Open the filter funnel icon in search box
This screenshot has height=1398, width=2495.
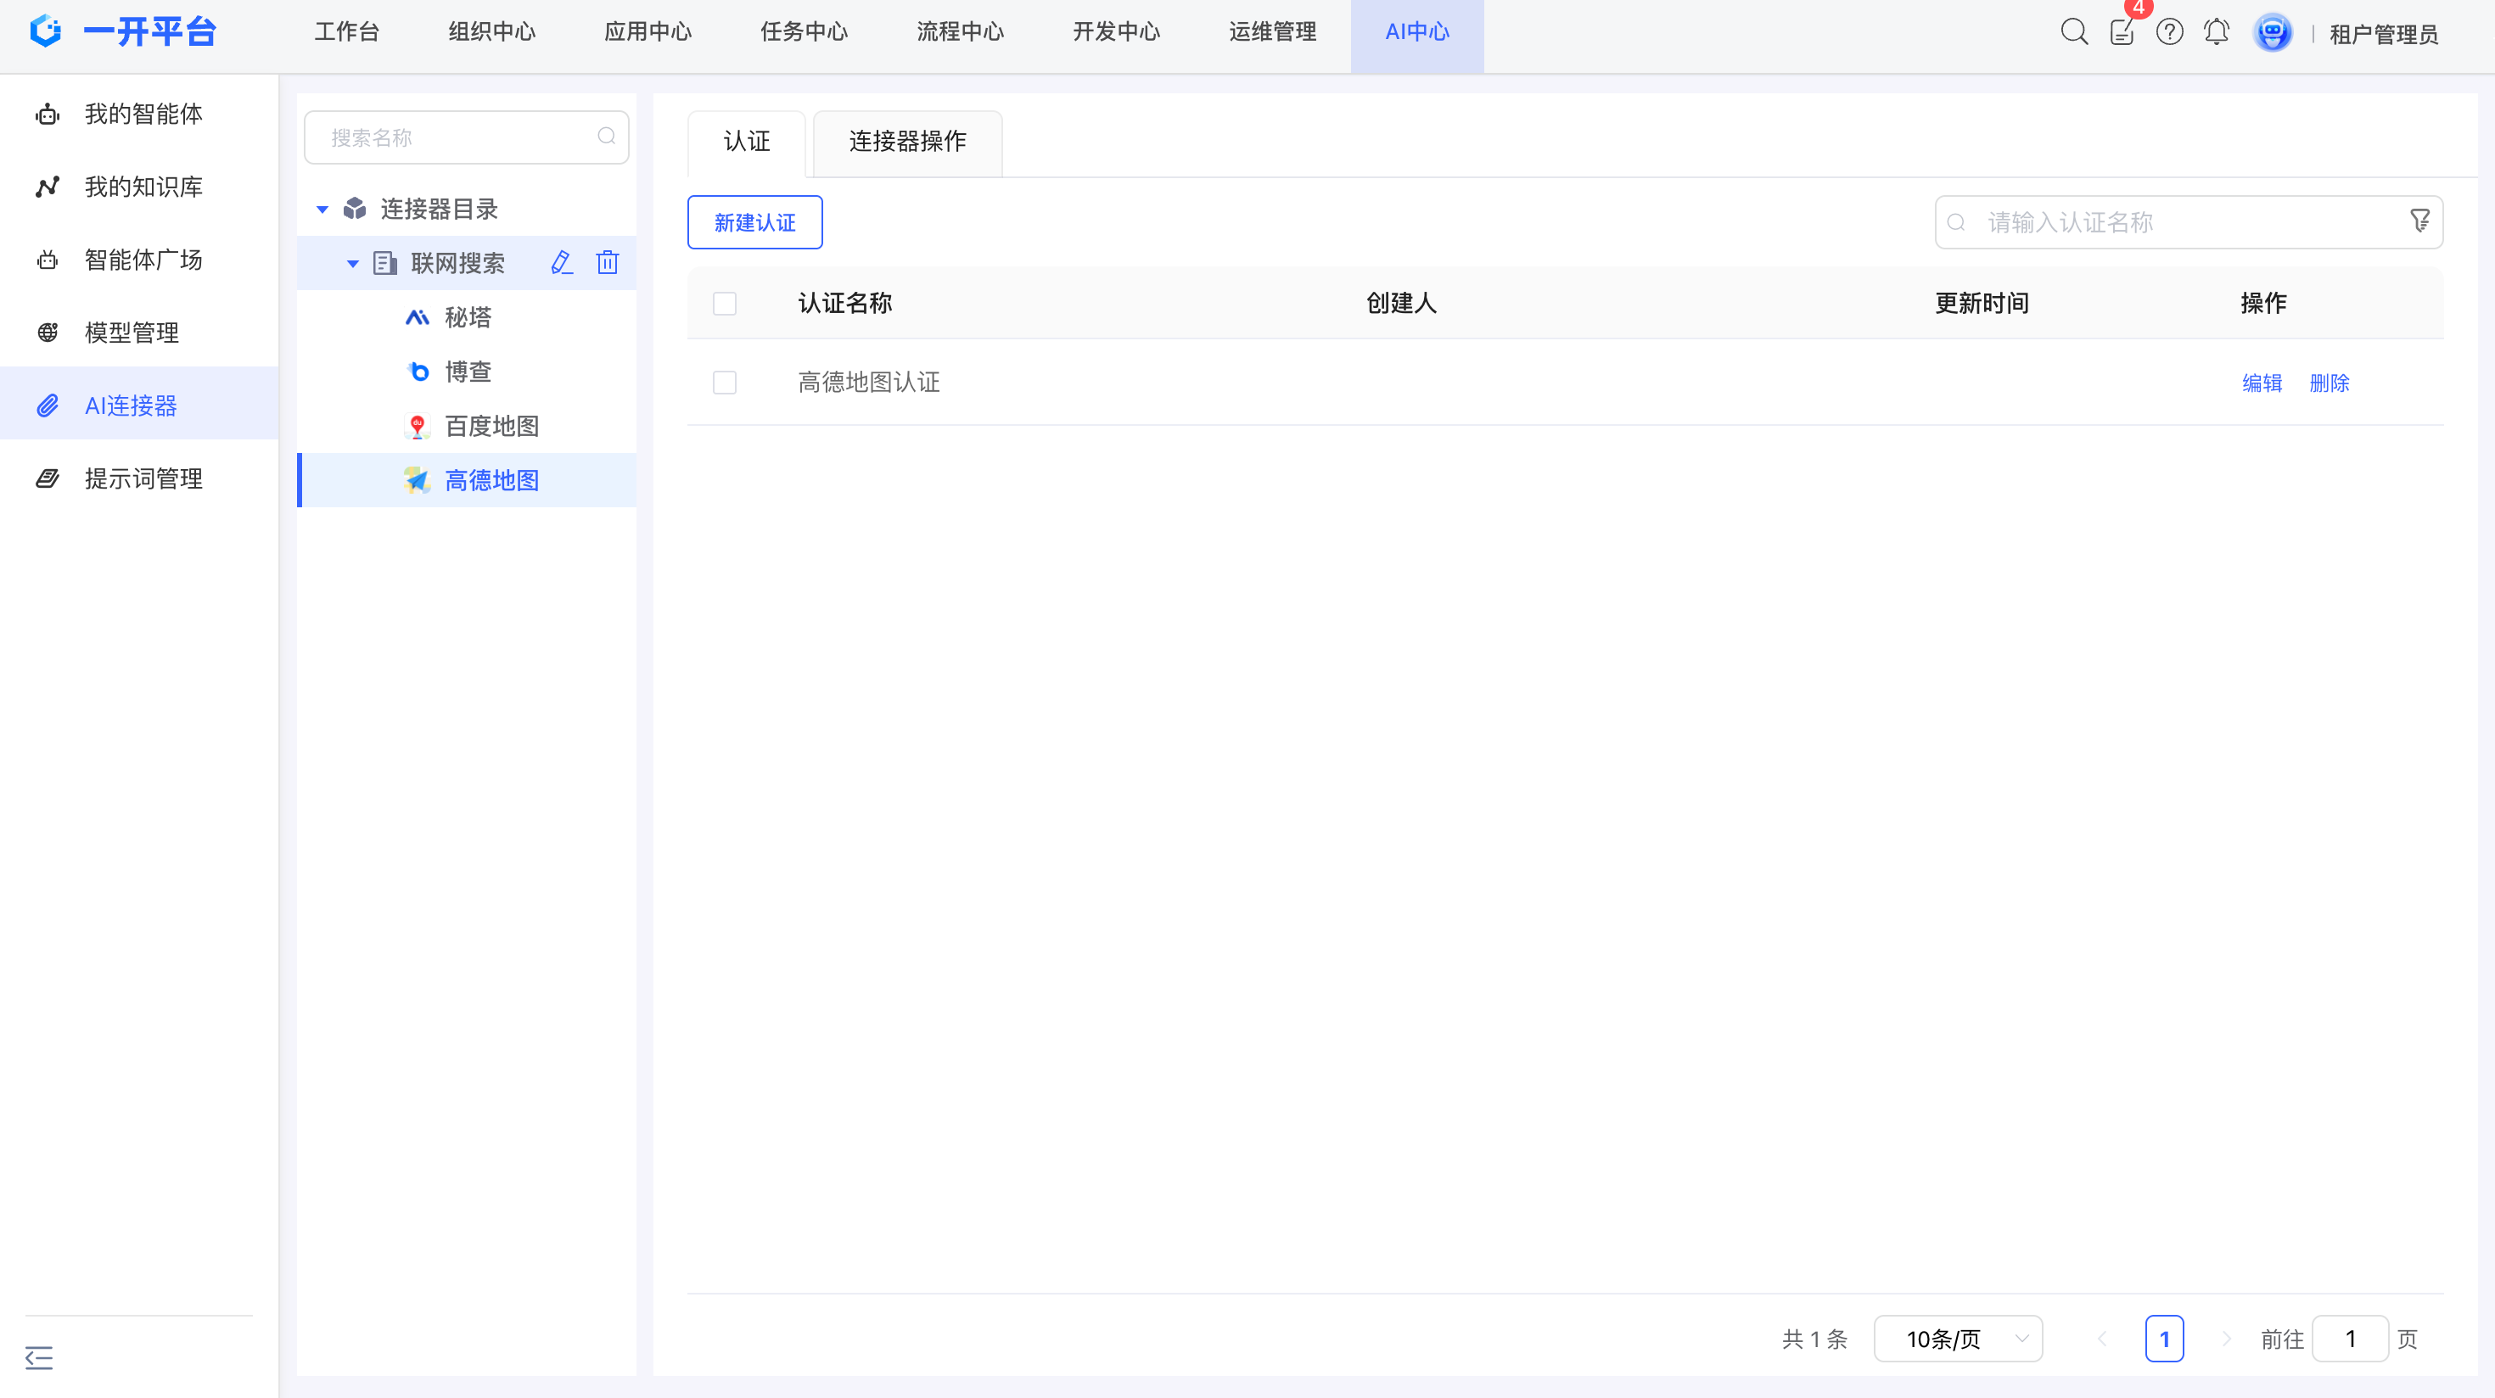[2419, 221]
